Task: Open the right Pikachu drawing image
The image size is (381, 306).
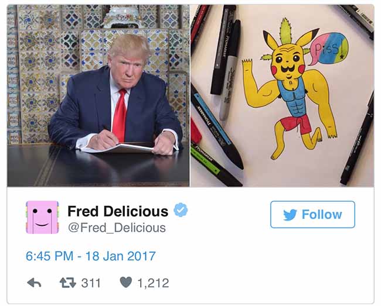Action: 283,96
